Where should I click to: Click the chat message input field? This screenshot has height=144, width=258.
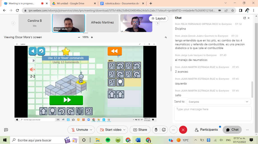pos(213,114)
